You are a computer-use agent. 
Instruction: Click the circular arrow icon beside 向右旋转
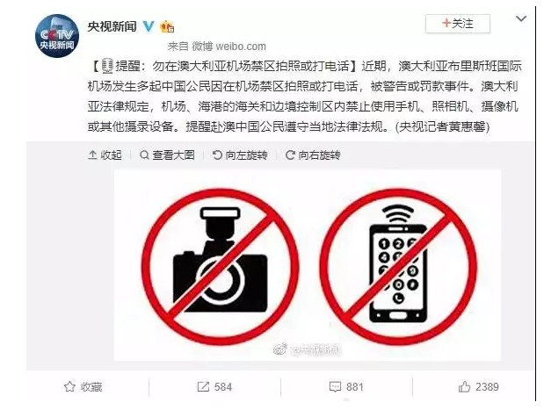coord(290,155)
